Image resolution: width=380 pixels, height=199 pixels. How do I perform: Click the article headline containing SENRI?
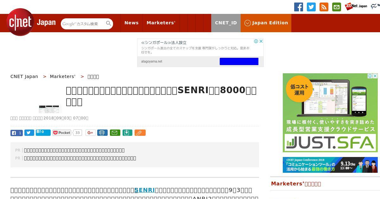[x=161, y=96]
